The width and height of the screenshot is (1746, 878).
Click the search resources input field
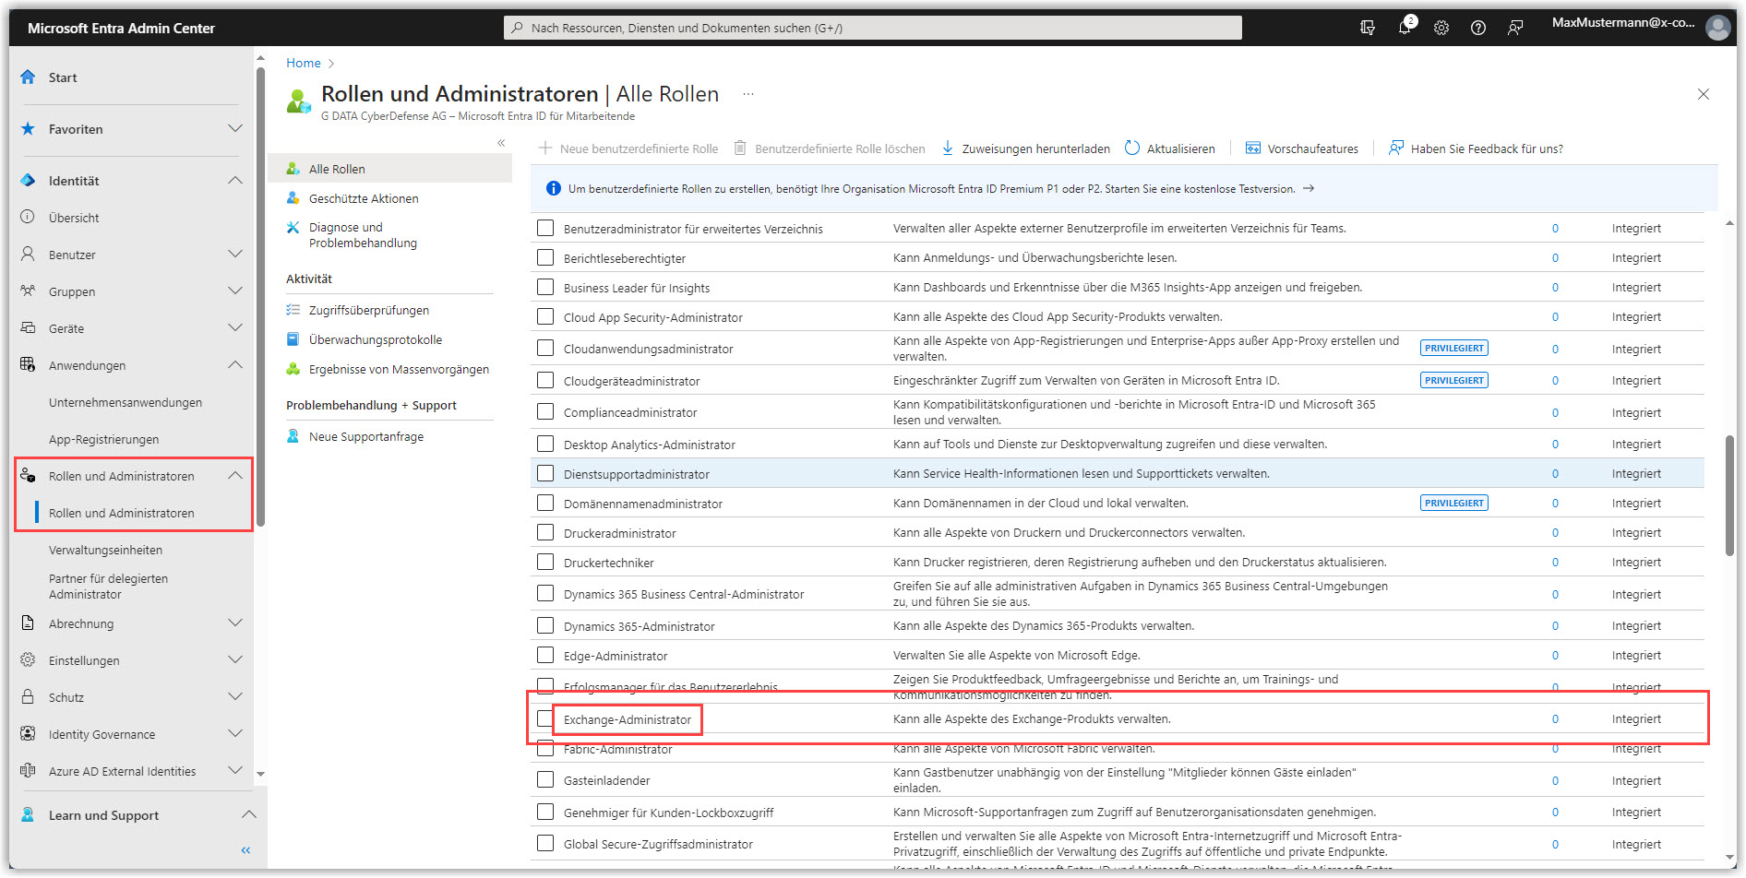(873, 28)
